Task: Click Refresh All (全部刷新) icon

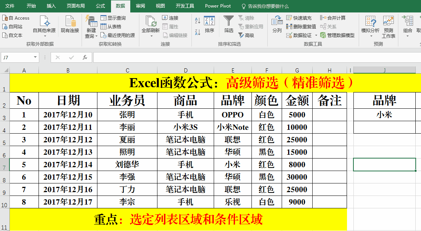Action: tap(151, 24)
